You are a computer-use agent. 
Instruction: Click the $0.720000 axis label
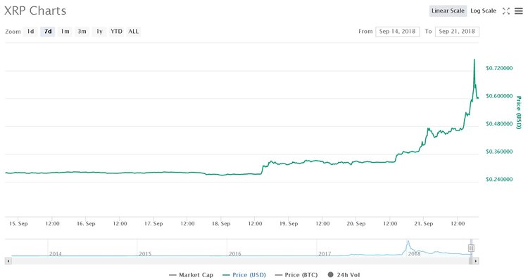point(499,68)
